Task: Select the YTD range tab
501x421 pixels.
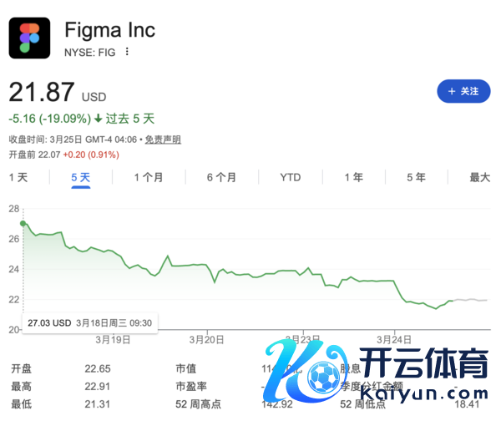Action: coord(290,177)
